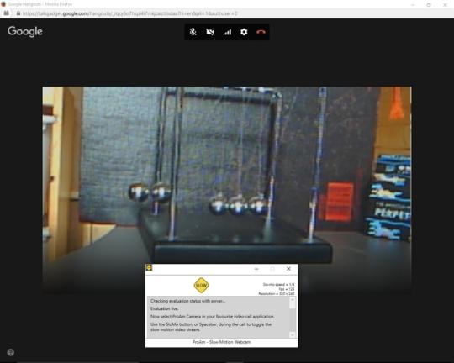Toggle the muted microphone in Hangouts
454x363 pixels.
(x=193, y=32)
